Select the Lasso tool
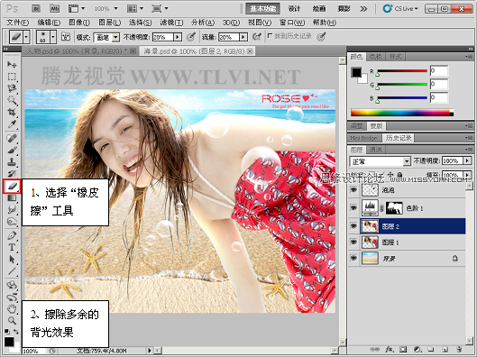Screen dimensions: 477x357 click(x=12, y=88)
